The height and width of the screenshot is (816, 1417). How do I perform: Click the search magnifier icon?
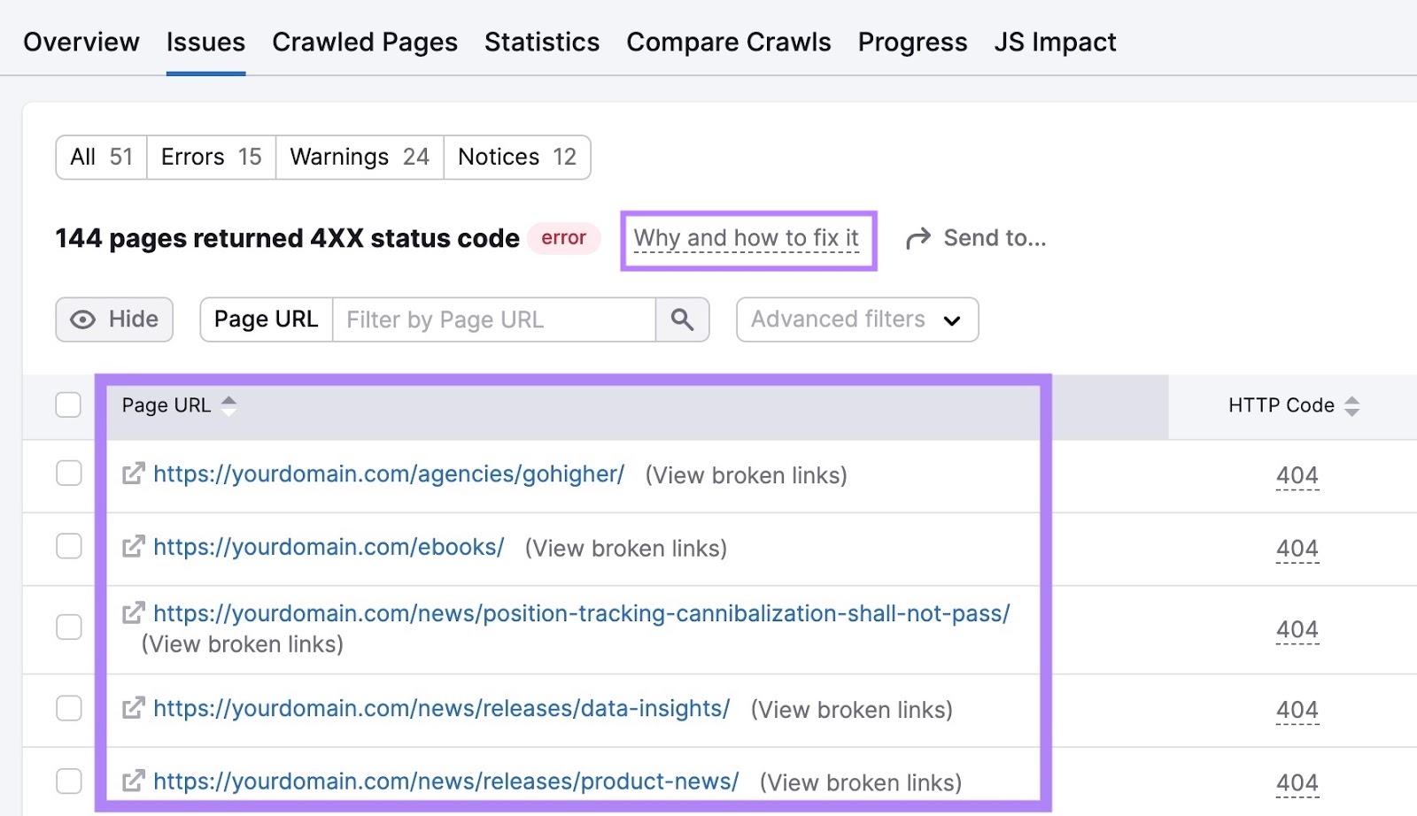[682, 319]
